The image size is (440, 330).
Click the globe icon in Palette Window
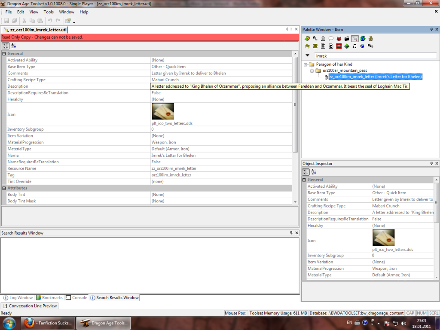tap(363, 39)
